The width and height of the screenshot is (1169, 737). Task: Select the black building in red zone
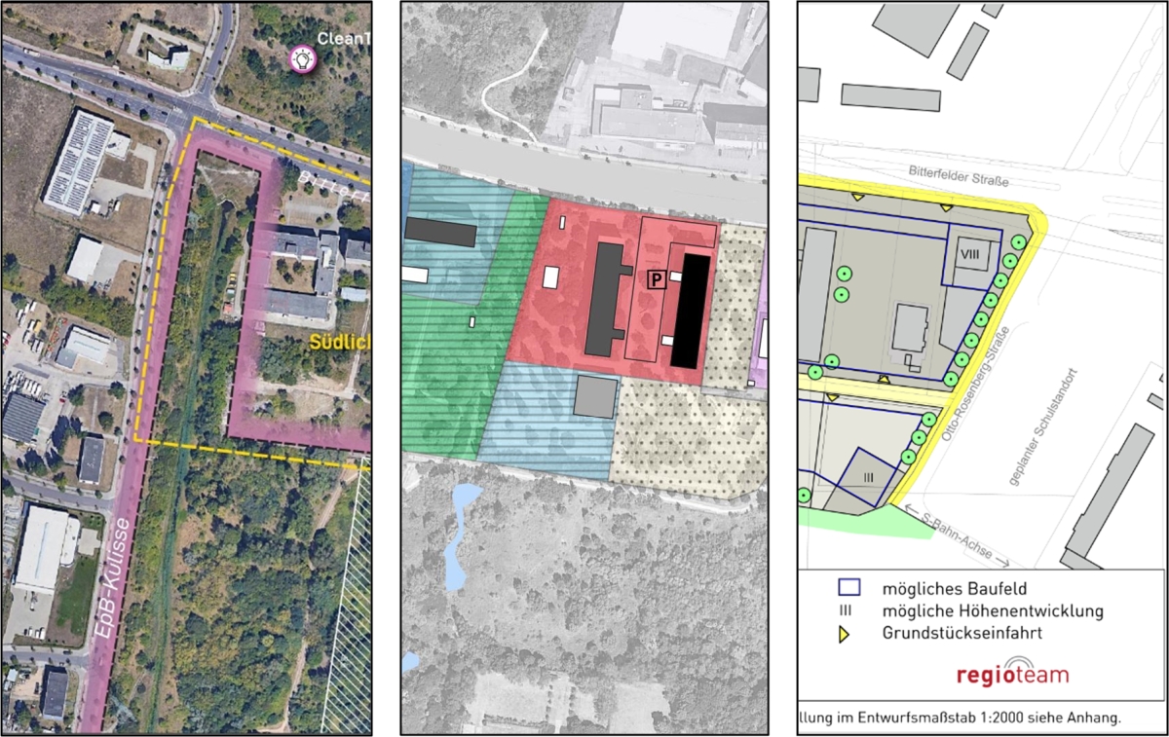[690, 311]
